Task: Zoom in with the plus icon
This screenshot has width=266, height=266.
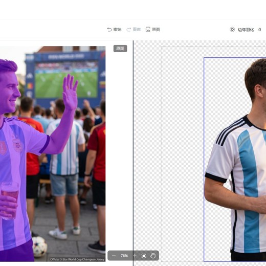Action: click(x=135, y=256)
